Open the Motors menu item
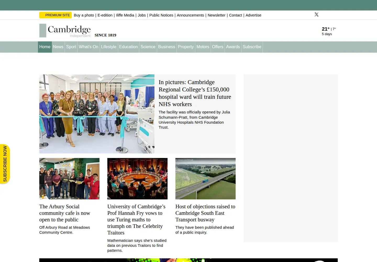 [203, 47]
